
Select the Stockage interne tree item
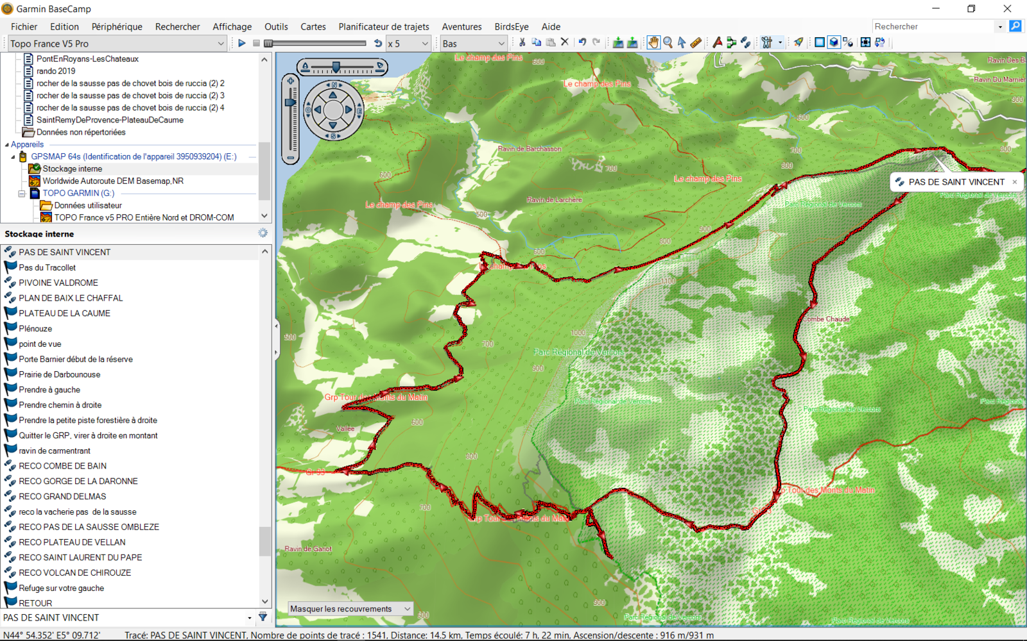coord(72,169)
